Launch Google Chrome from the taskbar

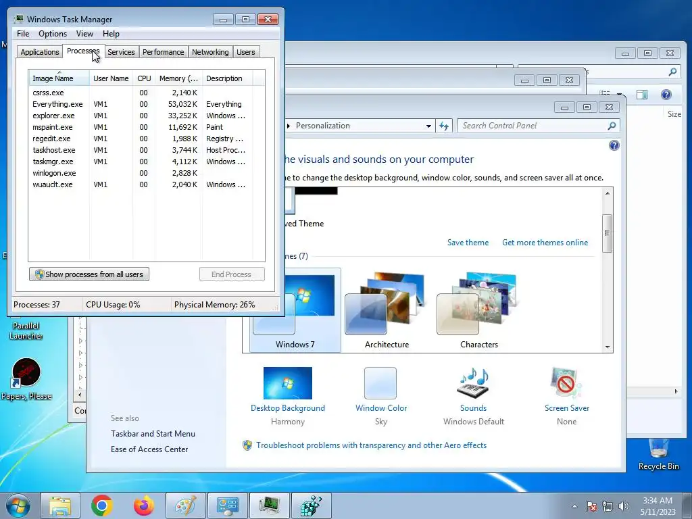(x=101, y=505)
